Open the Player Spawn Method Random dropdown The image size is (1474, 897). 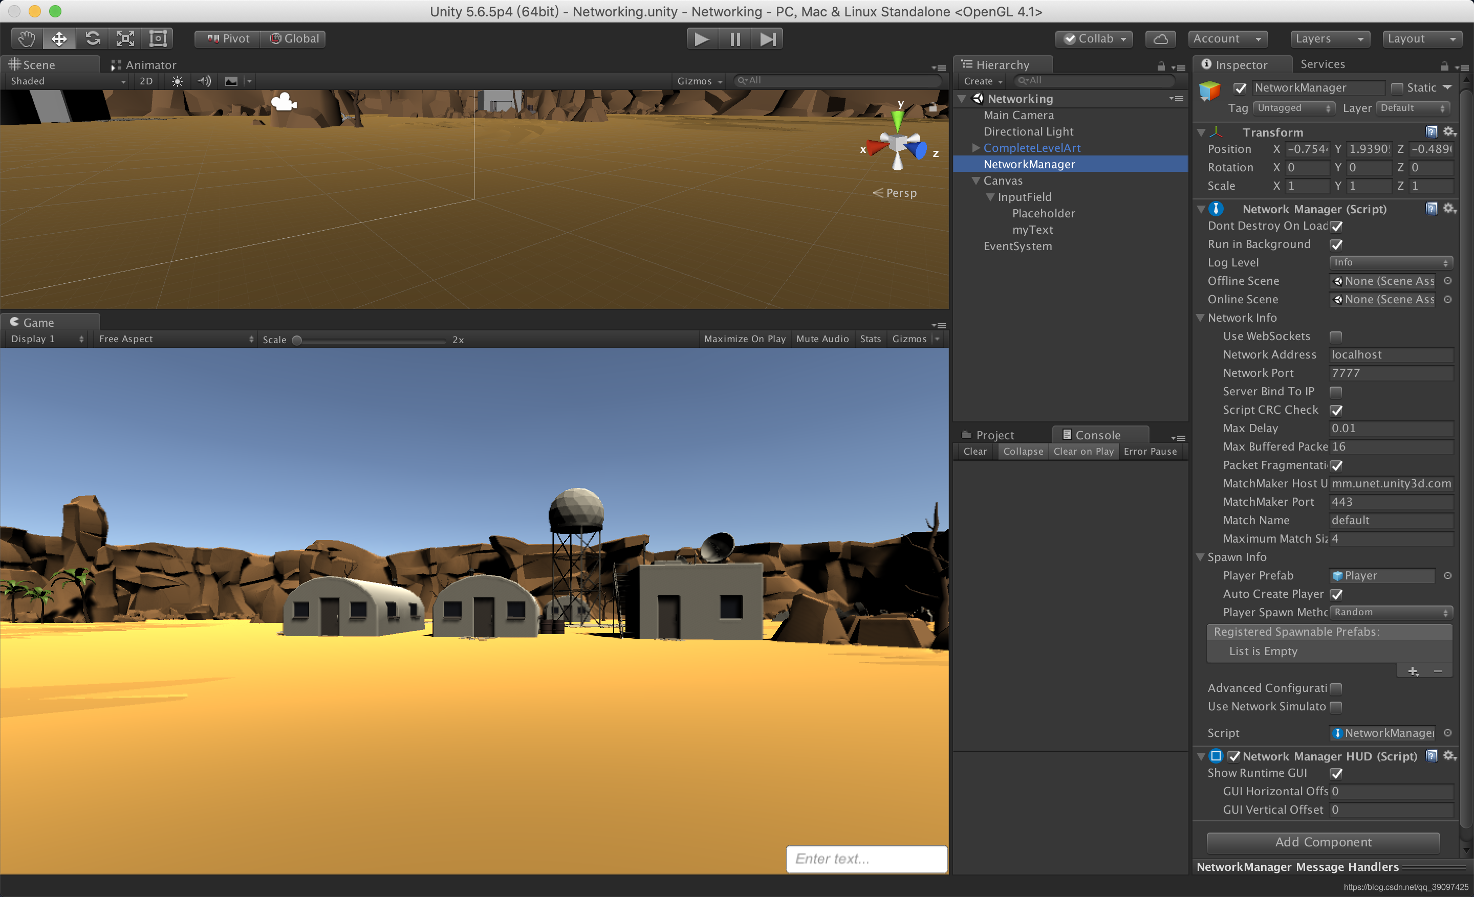(x=1391, y=612)
